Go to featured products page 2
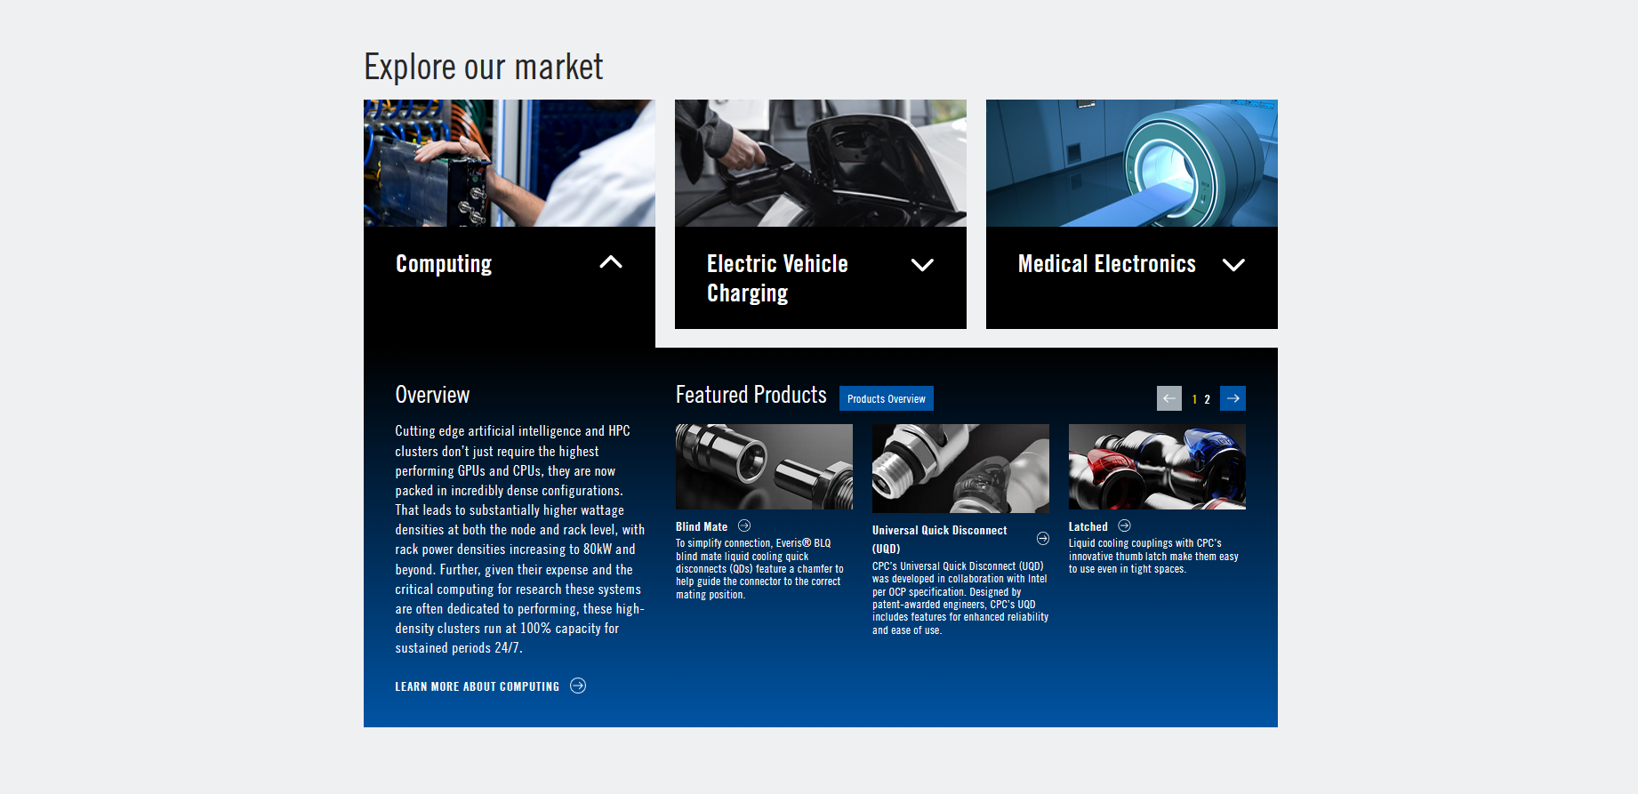The height and width of the screenshot is (794, 1638). pos(1207,399)
